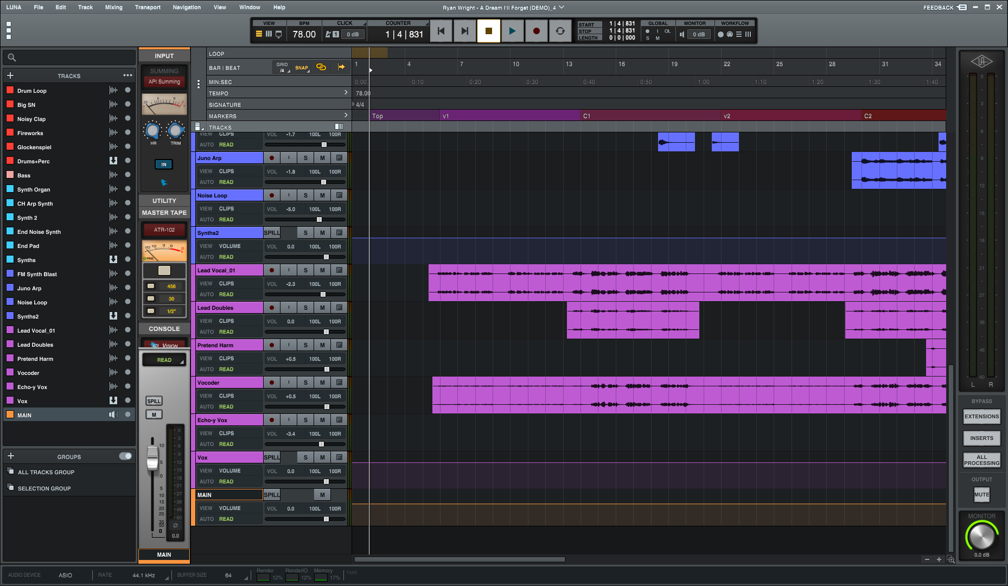Solo the Vocoder track
Viewport: 1008px width, 586px height.
pos(305,383)
